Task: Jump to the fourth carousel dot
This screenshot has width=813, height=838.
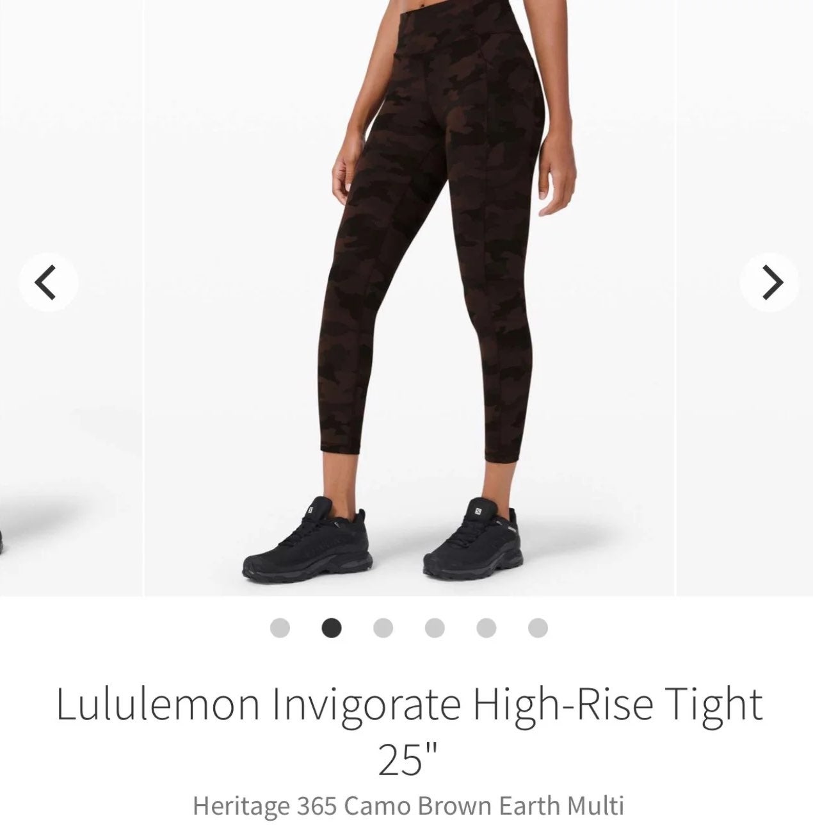Action: click(x=435, y=628)
